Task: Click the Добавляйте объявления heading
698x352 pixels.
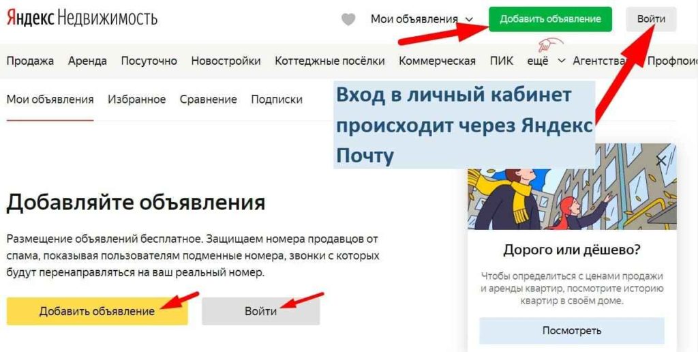Action: click(136, 203)
